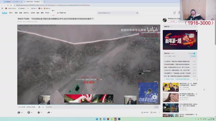
Task: Click the 下载客户端 link
Action: (x=62, y=13)
